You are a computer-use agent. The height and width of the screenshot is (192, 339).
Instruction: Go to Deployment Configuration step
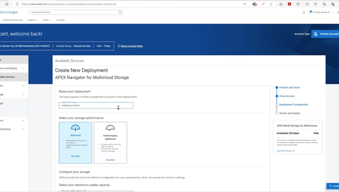coord(294,105)
